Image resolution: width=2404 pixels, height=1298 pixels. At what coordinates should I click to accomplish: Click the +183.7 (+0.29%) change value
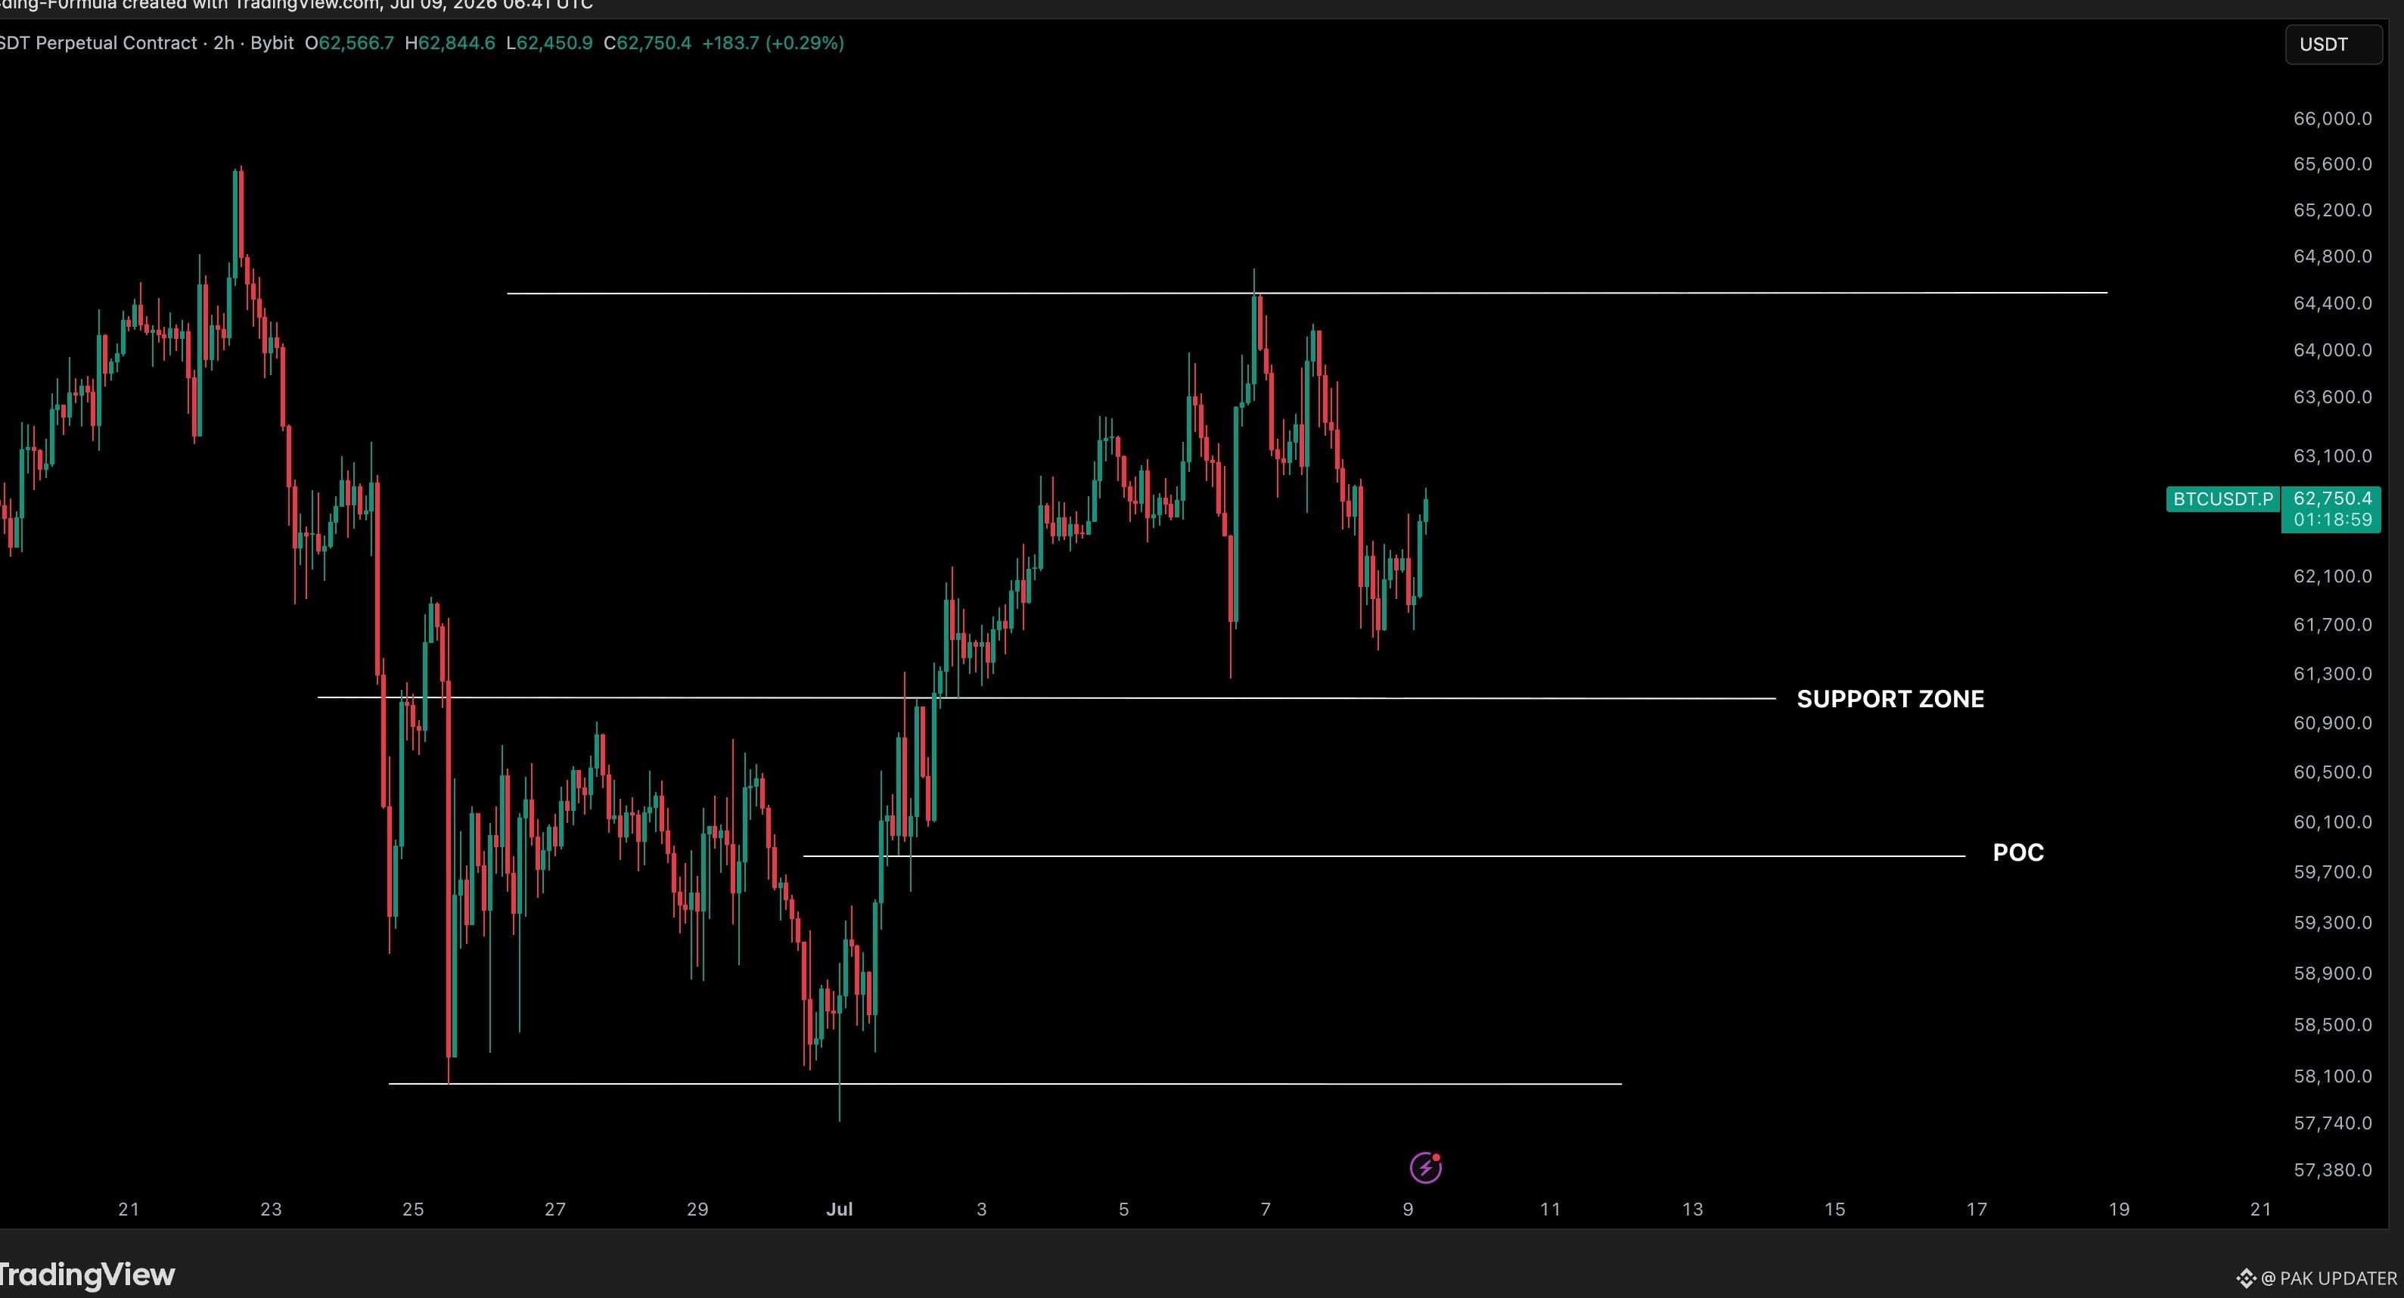(x=773, y=43)
